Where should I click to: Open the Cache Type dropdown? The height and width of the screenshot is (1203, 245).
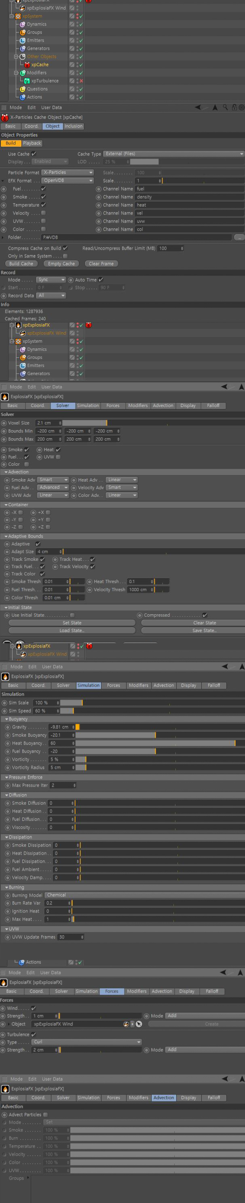pos(173,154)
